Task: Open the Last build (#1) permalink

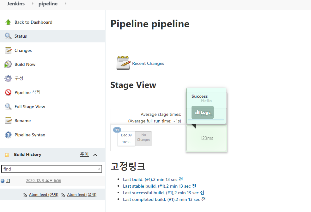Action: [153, 179]
